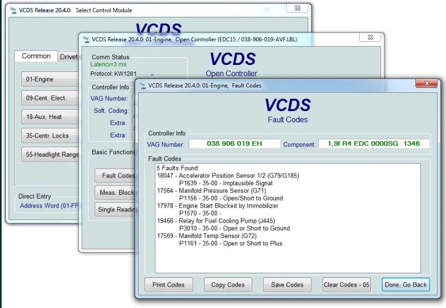Screen dimensions: 446x308
Task: Open the 01-Engine module
Action: point(50,79)
